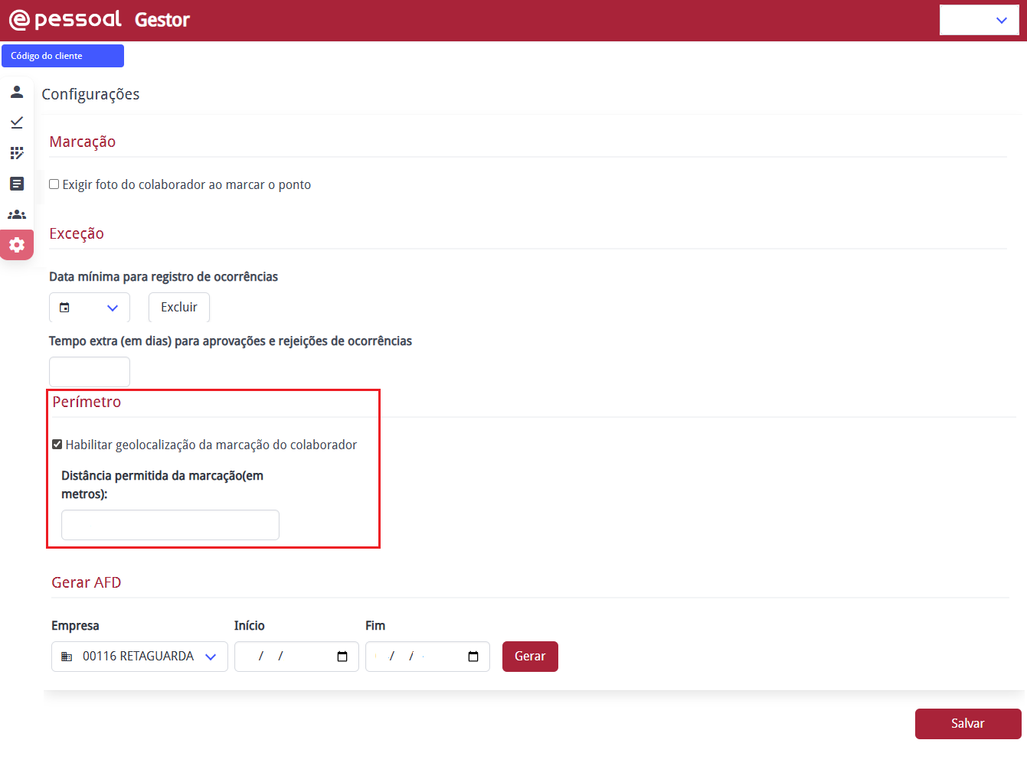
Task: Click the Marcação section heading
Action: tap(83, 142)
